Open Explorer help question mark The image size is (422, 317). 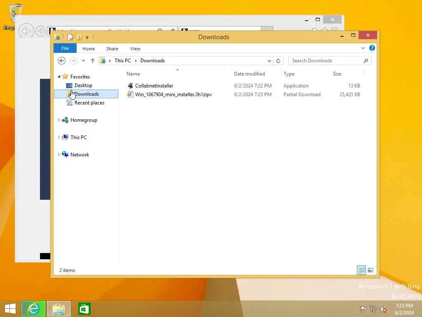(x=372, y=48)
